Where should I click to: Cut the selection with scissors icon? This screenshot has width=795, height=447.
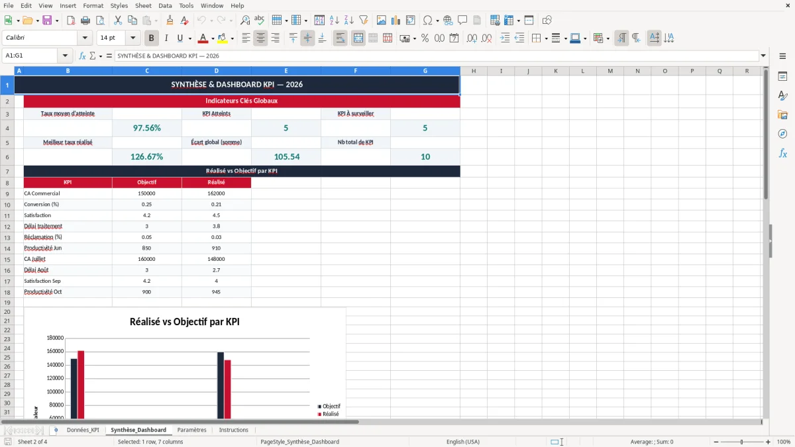tap(118, 21)
